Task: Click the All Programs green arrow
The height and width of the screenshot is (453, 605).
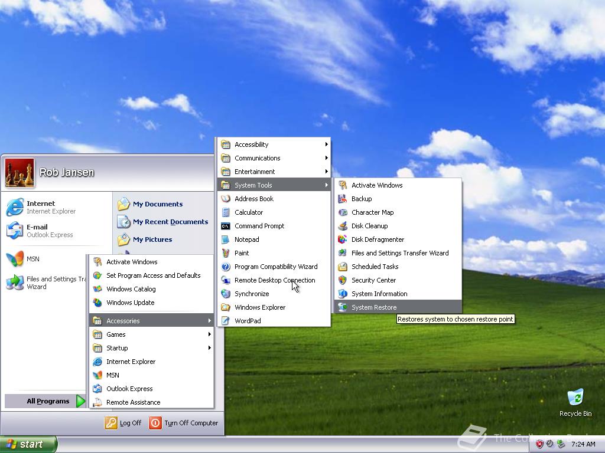Action: [x=80, y=401]
